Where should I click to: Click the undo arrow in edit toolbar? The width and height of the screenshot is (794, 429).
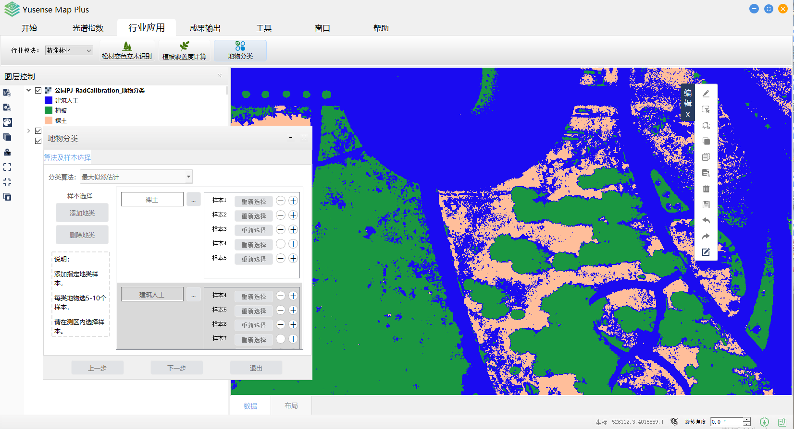[706, 220]
